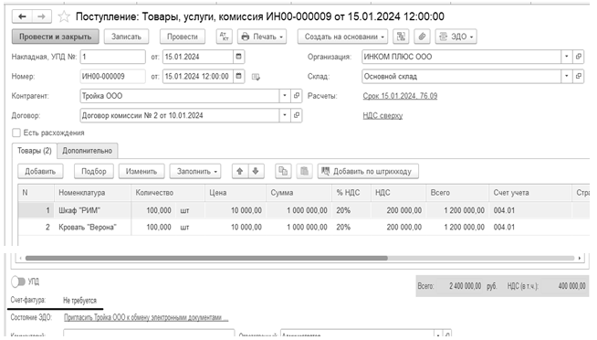
Task: Click icon right of document date field
Action: [256, 78]
